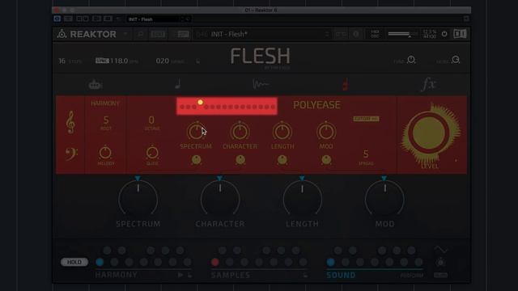Click the Glide knob
This screenshot has height=291, width=518.
pos(152,153)
